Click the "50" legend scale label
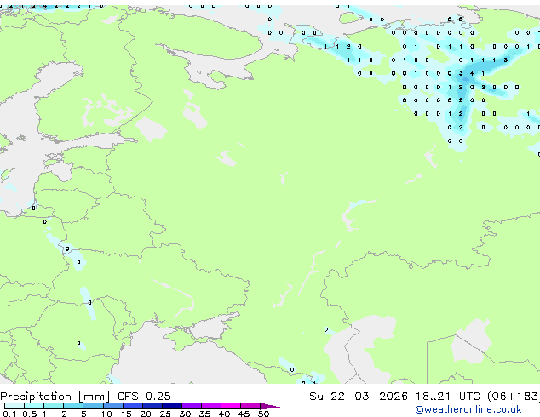The width and height of the screenshot is (540, 417). click(x=263, y=414)
